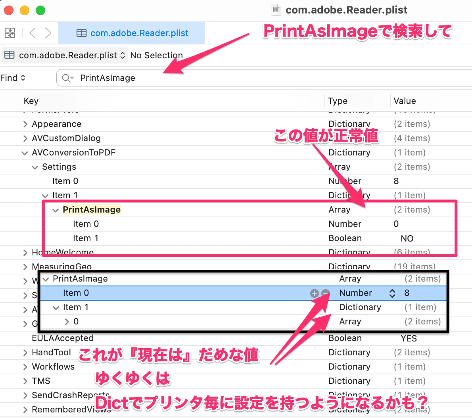This screenshot has height=418, width=472.
Task: Open the Number type stepper popup
Action: click(392, 293)
